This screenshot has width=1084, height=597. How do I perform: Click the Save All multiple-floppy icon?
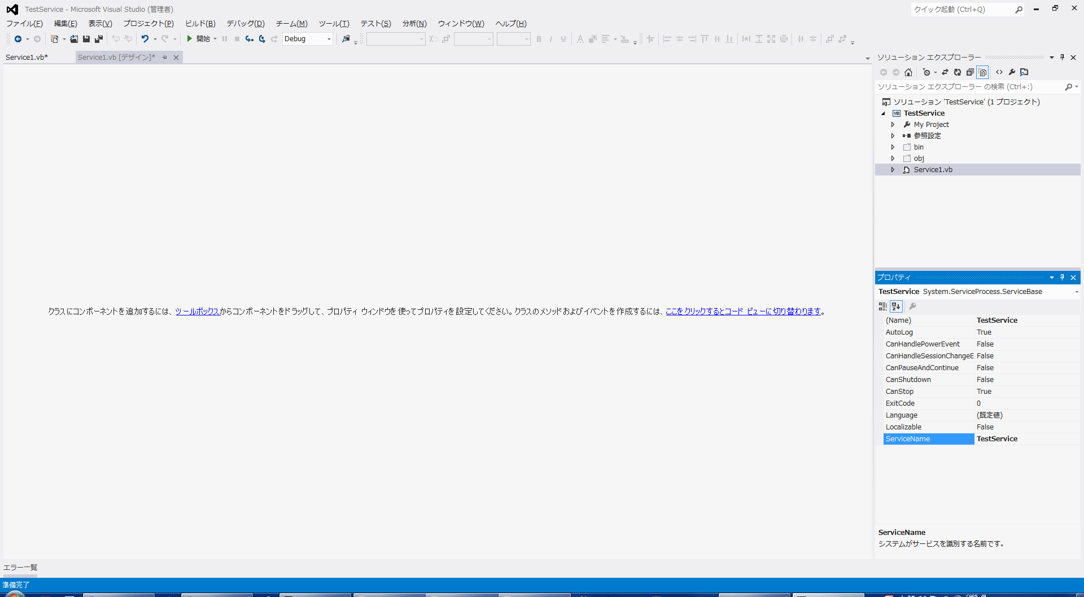[99, 39]
